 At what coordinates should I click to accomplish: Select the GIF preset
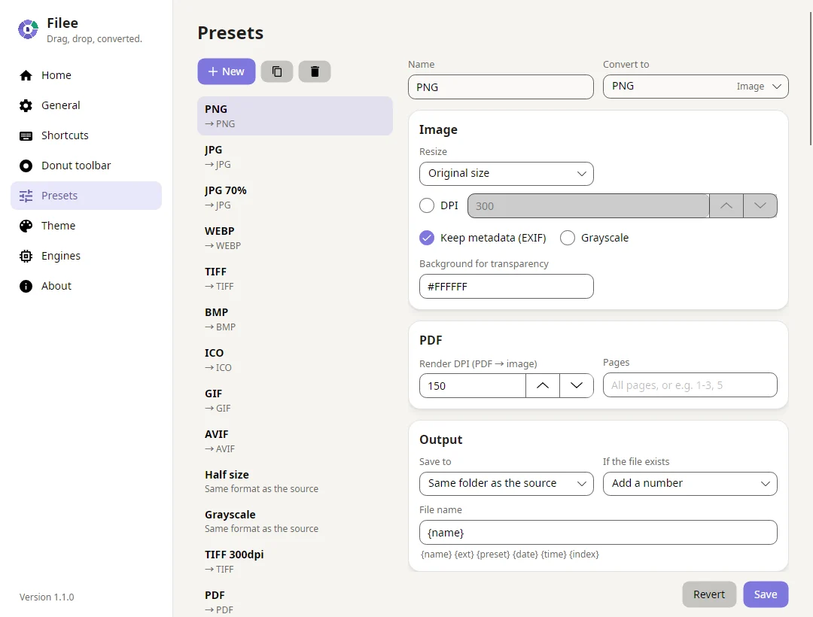[294, 400]
